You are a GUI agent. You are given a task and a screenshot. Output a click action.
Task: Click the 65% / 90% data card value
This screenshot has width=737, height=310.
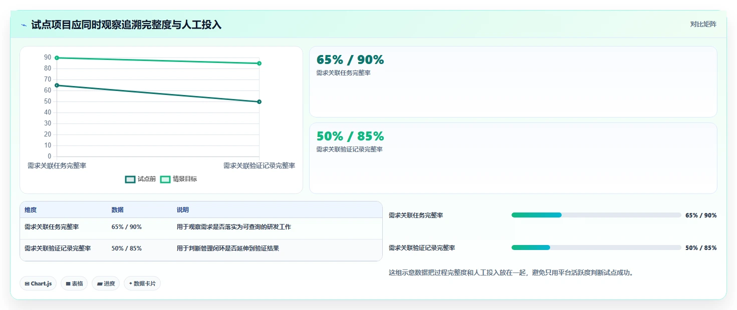click(350, 60)
